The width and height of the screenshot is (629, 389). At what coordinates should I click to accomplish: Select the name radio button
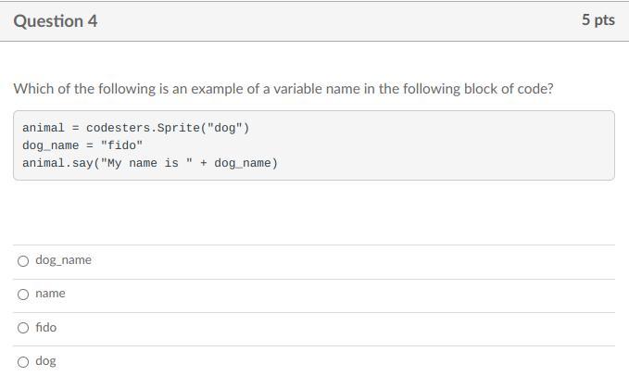(x=23, y=295)
